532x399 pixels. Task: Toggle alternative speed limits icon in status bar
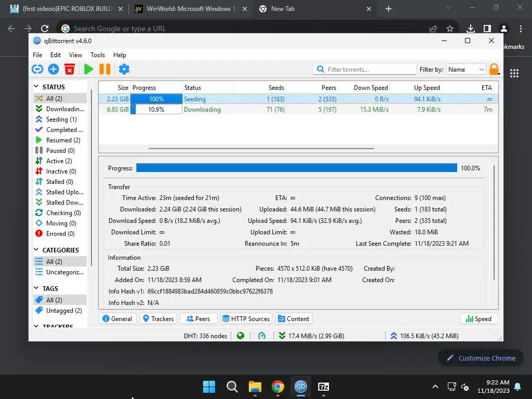pos(262,336)
